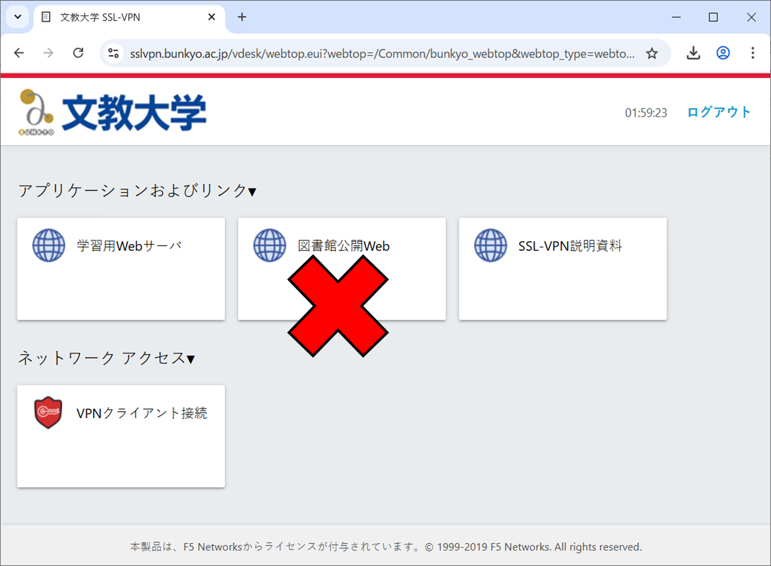Open site information icon in address bar

coord(114,53)
